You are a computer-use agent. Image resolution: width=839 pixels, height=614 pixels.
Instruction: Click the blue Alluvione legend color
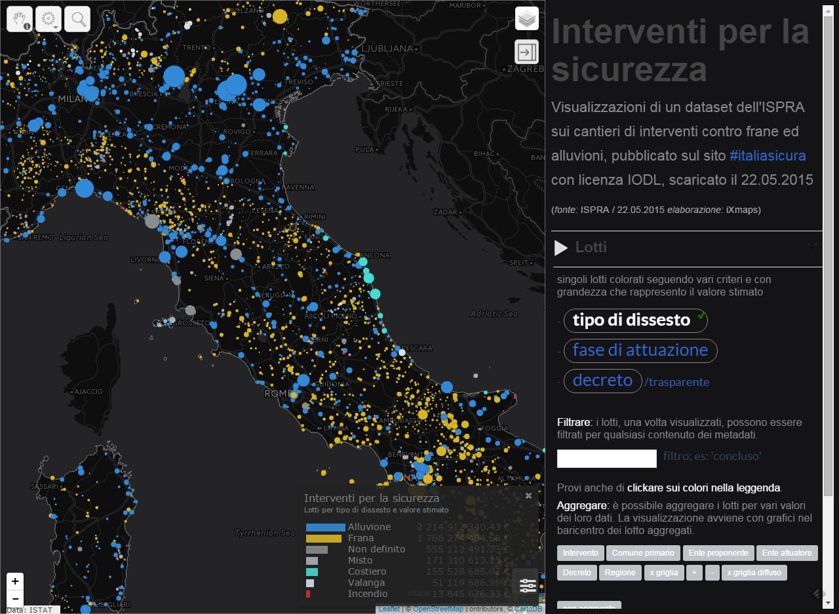pyautogui.click(x=325, y=527)
